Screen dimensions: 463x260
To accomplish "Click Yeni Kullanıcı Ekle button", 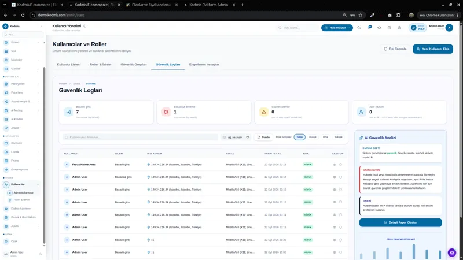I will [433, 49].
